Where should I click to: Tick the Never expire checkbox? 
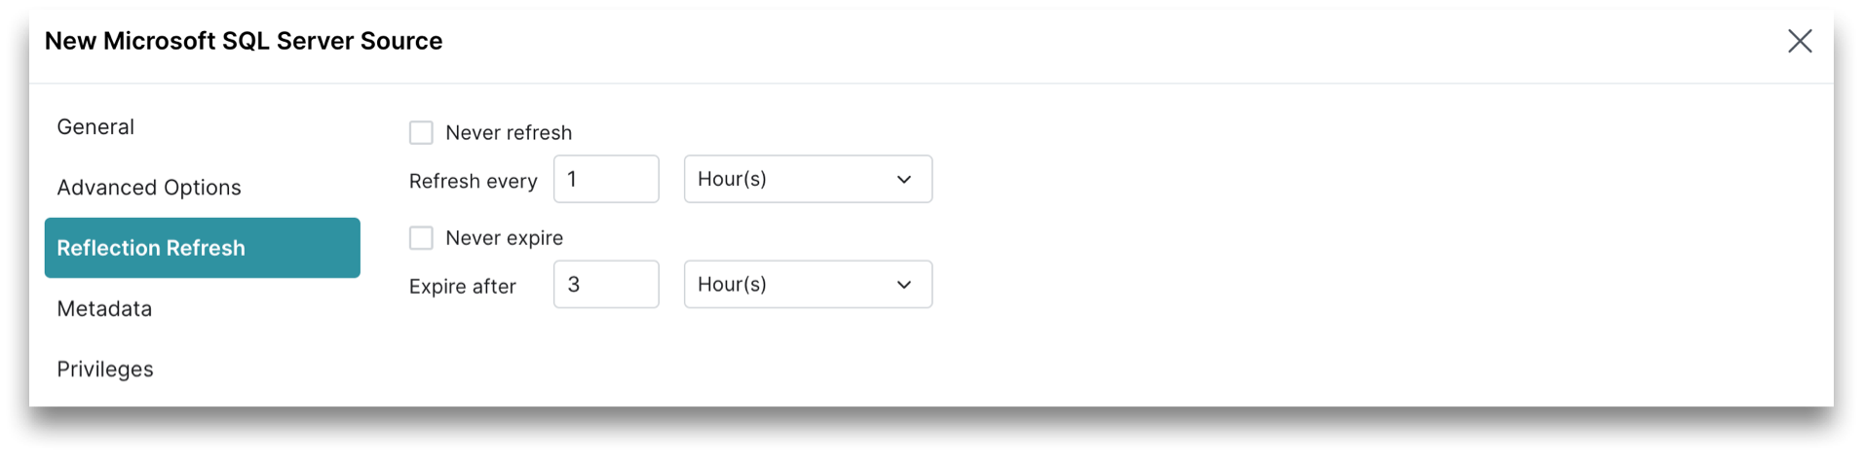click(x=421, y=238)
